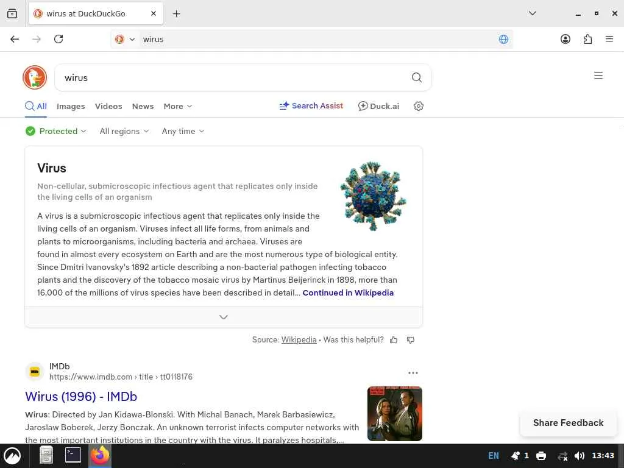Image resolution: width=624 pixels, height=468 pixels.
Task: Click the printer tray icon
Action: [x=541, y=456]
